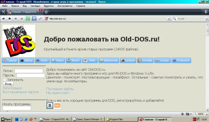The image size is (209, 122).
Task: Launch Opera from quick launch icon
Action: click(31, 119)
